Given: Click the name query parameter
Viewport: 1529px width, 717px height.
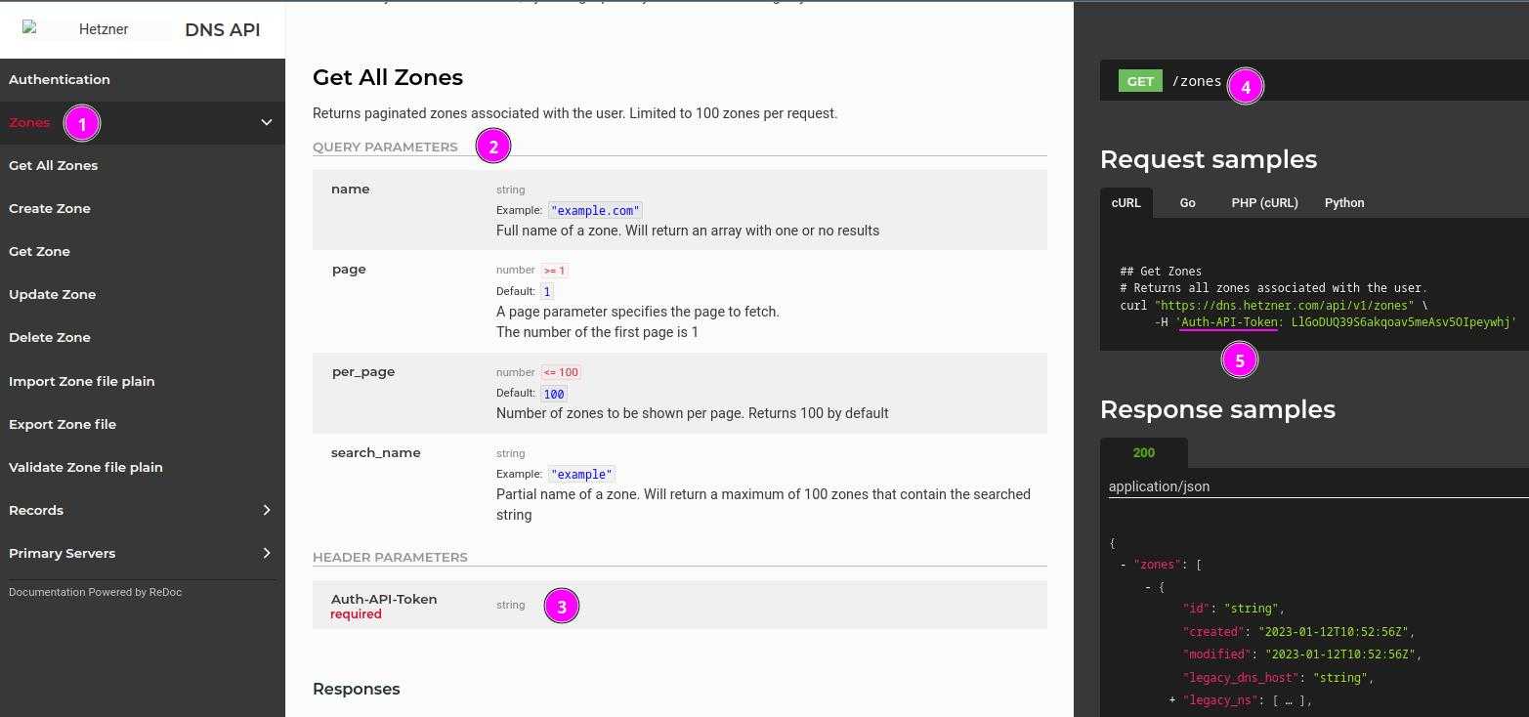Looking at the screenshot, I should pos(350,189).
